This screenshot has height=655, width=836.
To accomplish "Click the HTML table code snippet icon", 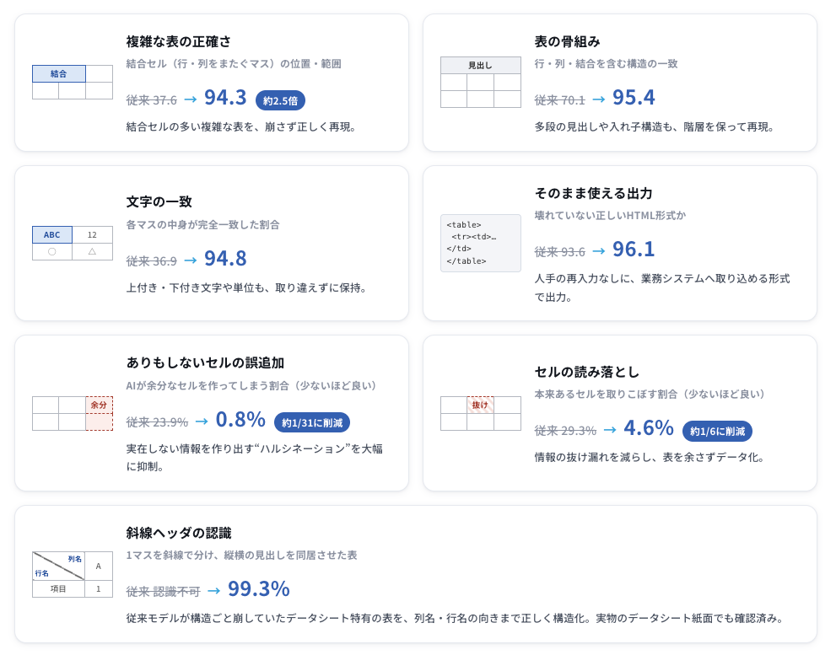I will 480,243.
